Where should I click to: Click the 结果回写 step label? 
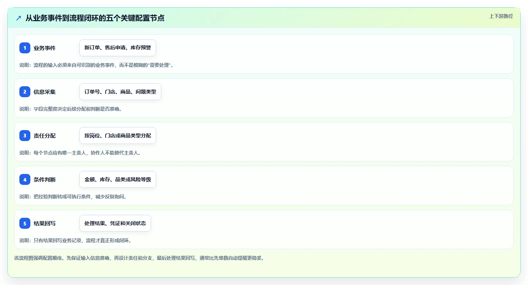pos(45,223)
